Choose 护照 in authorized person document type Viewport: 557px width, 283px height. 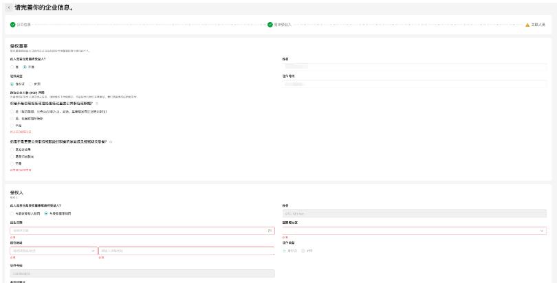click(x=303, y=251)
